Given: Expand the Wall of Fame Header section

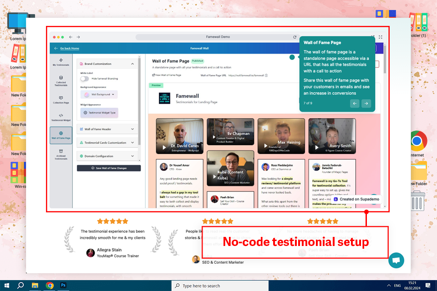Looking at the screenshot, I should [107, 129].
